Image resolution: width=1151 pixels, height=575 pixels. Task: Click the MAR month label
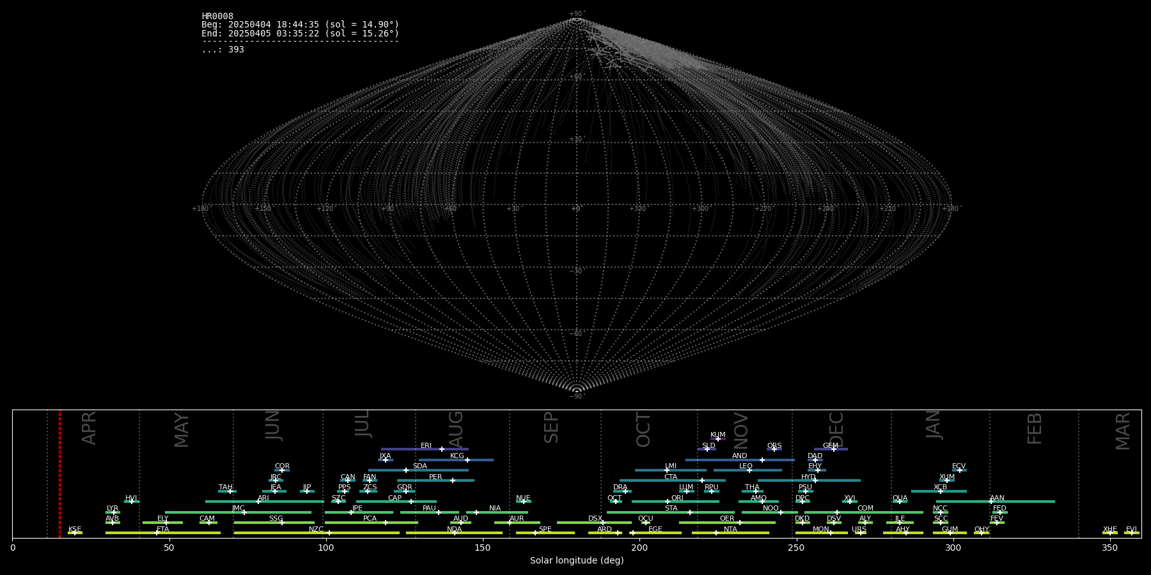click(x=1123, y=431)
